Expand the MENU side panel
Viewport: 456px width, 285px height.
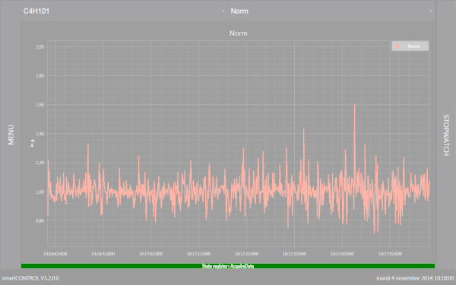click(x=10, y=135)
